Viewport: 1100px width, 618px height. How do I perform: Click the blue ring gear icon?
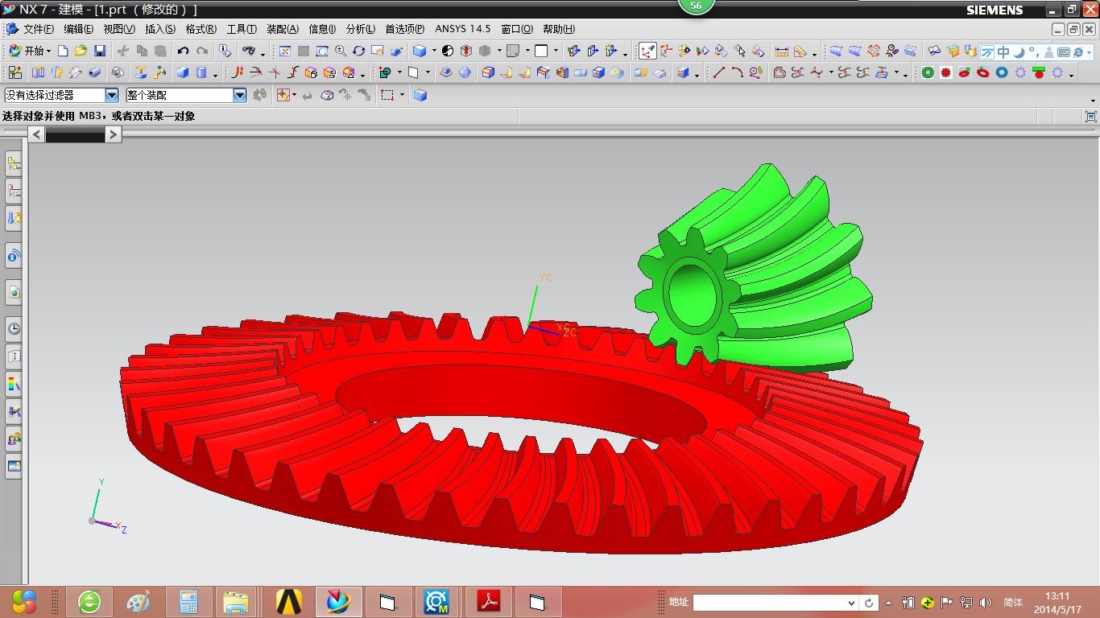click(1002, 72)
